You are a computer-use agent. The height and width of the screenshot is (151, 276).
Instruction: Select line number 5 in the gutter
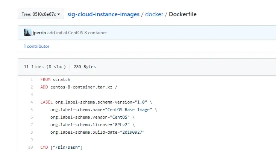32,110
